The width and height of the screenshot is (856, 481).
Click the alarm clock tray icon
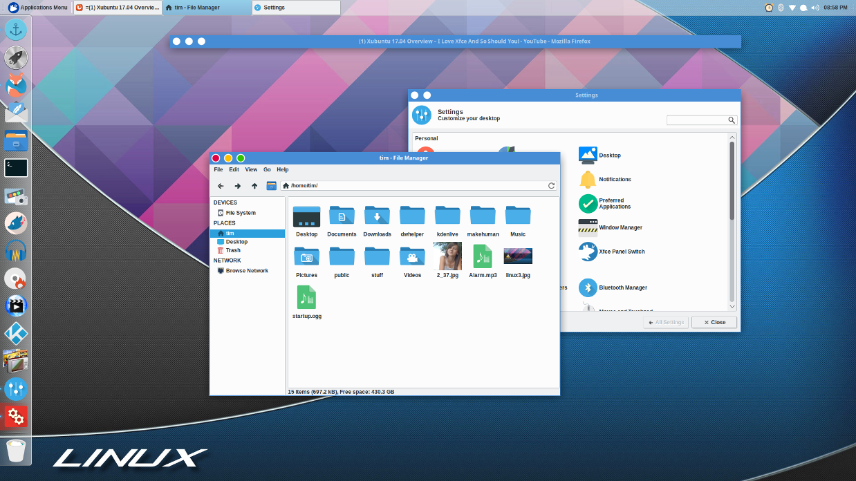(x=769, y=8)
